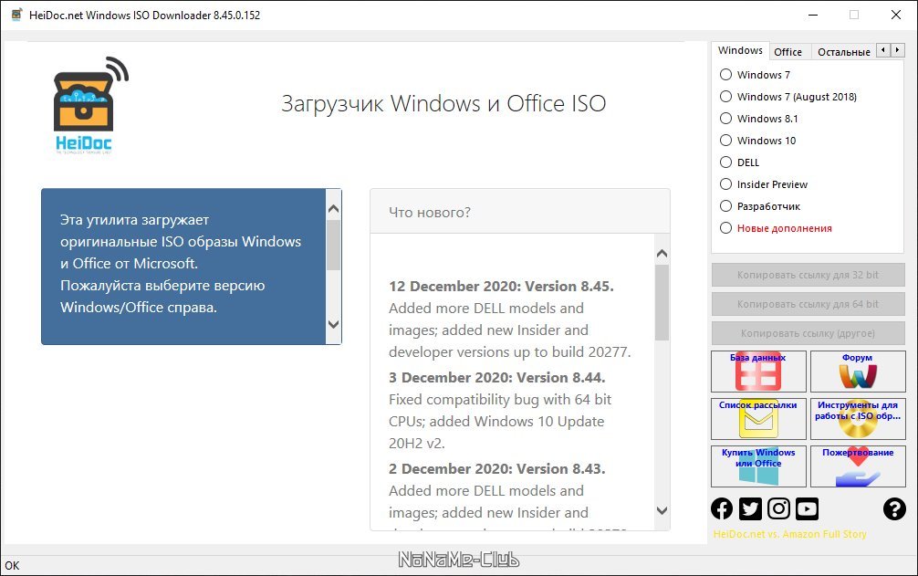
Task: Click up arrow of Что нового scrollbar
Action: tap(662, 254)
